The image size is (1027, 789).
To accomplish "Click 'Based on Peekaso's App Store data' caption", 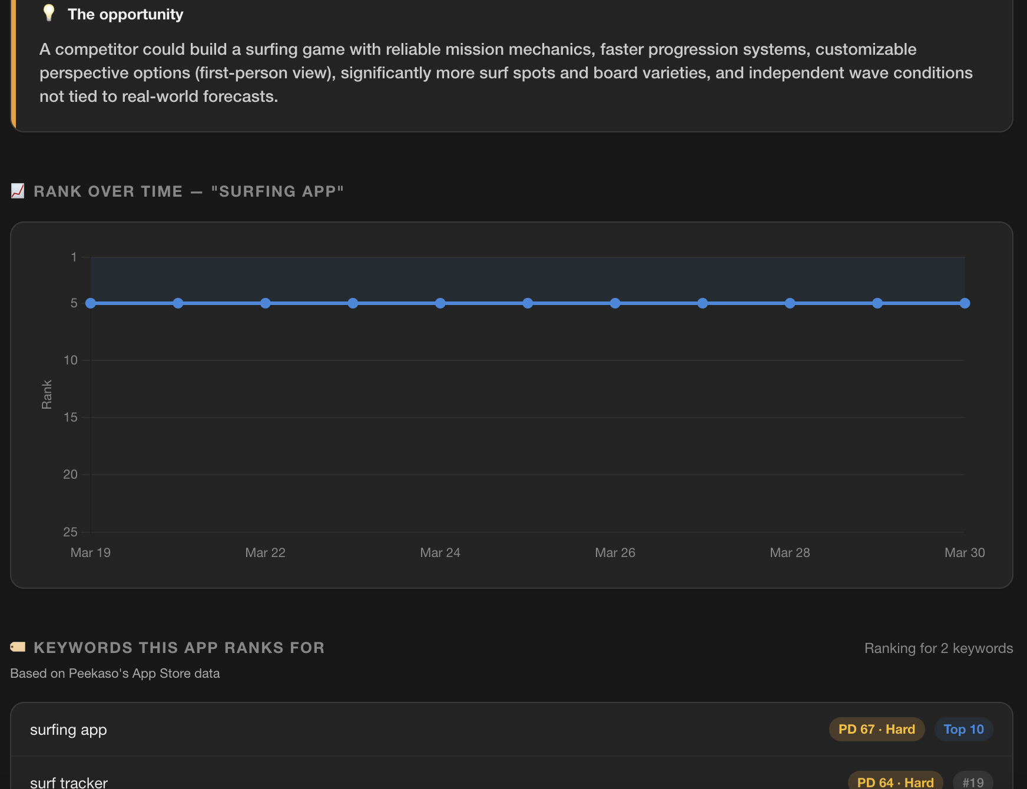I will (x=115, y=674).
